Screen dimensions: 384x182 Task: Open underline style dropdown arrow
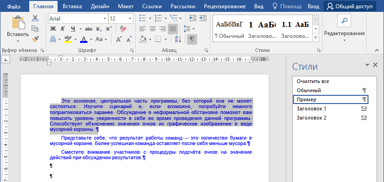point(80,29)
